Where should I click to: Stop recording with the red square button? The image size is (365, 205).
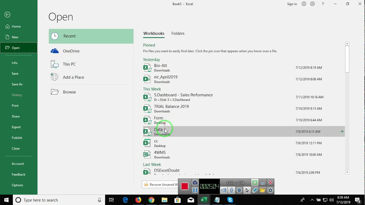click(x=184, y=186)
